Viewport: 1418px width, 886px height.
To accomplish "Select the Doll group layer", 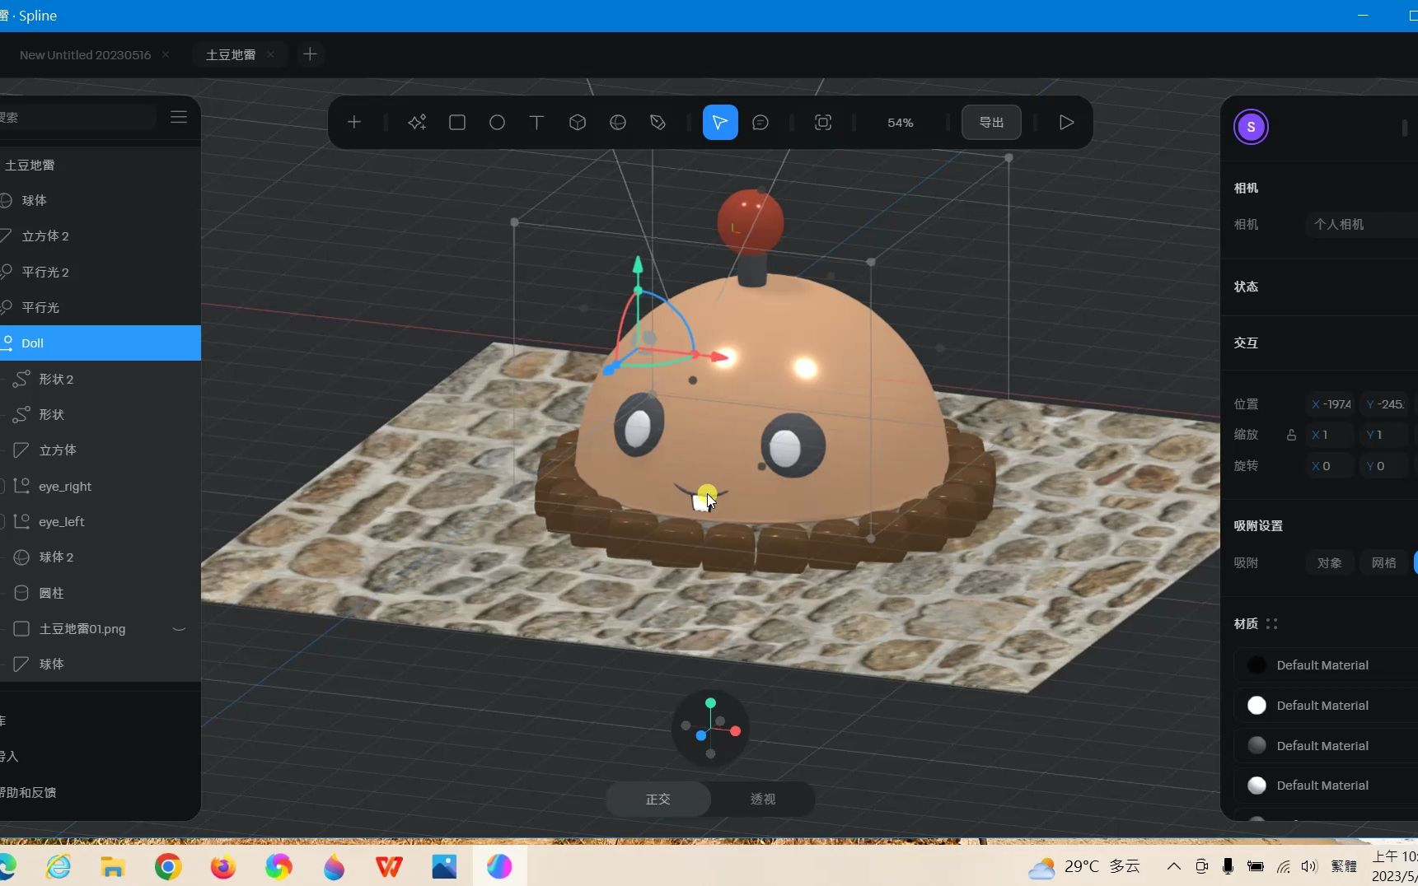I will [x=101, y=343].
